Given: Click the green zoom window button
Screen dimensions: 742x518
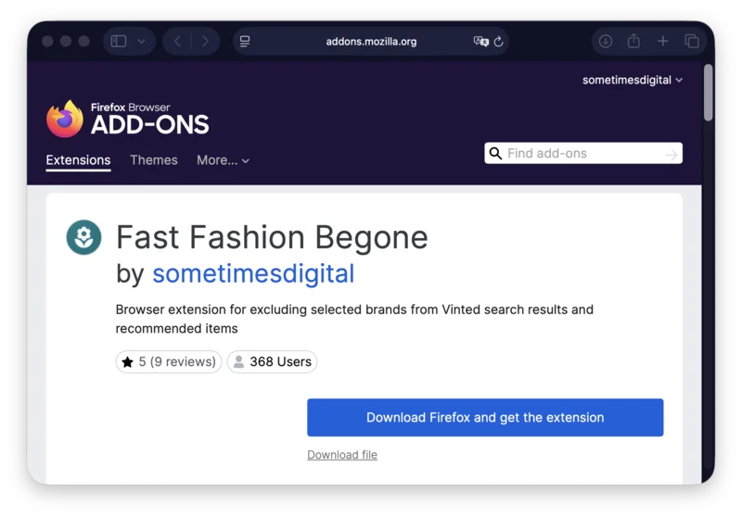Looking at the screenshot, I should pyautogui.click(x=83, y=42).
